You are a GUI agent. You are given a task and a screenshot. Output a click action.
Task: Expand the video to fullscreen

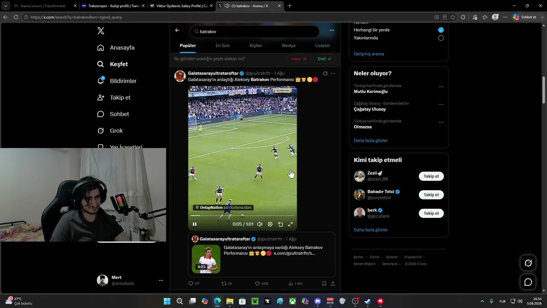click(x=291, y=224)
